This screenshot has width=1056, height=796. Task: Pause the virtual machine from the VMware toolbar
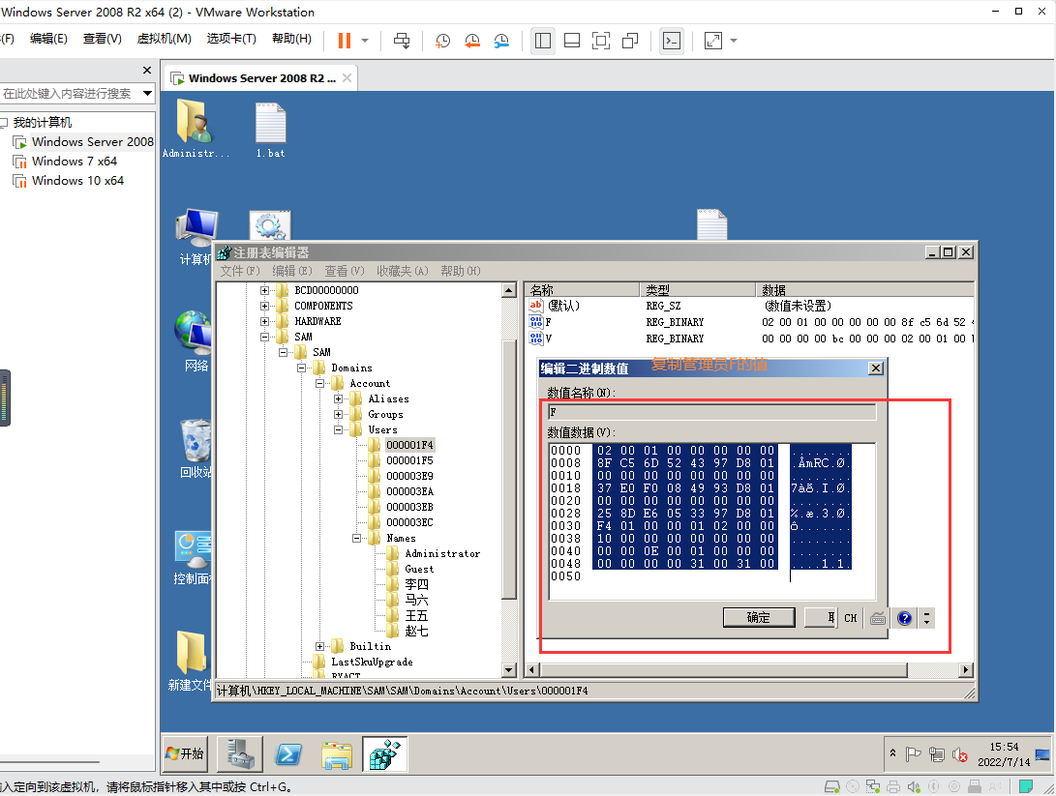coord(345,41)
